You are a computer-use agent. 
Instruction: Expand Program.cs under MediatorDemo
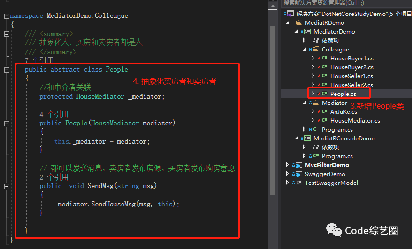click(x=304, y=129)
